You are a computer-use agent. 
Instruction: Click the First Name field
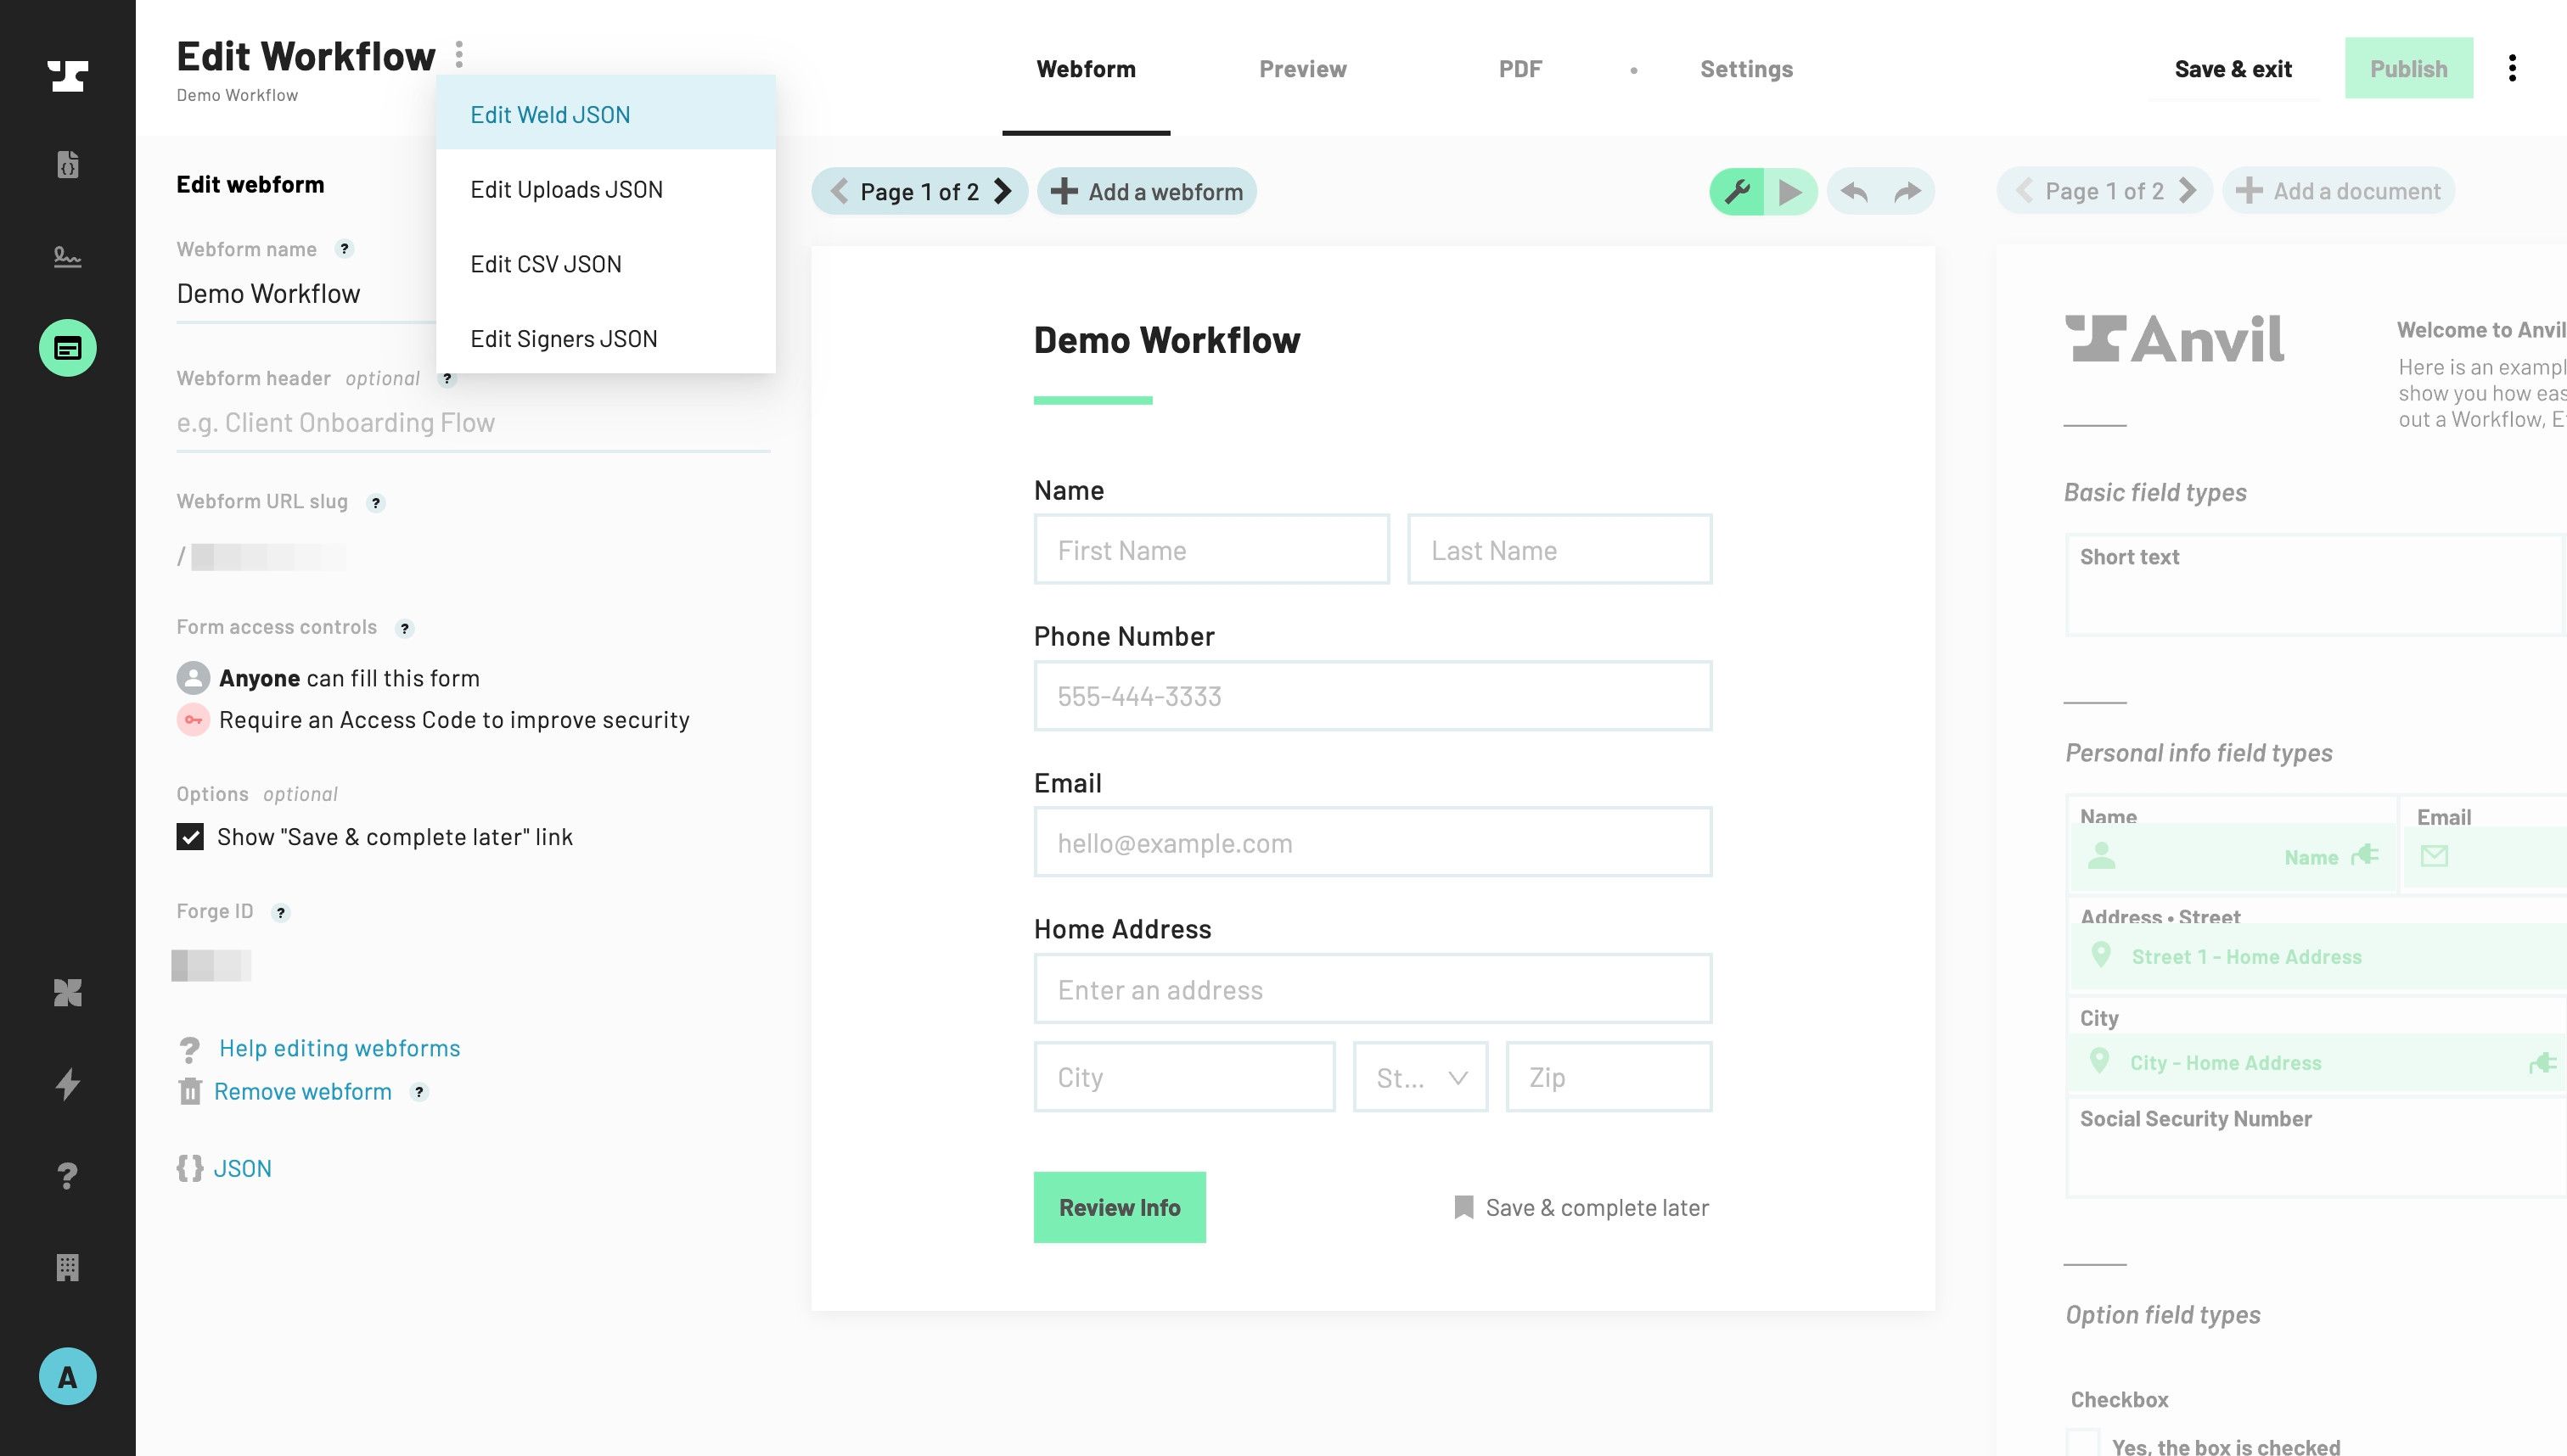pyautogui.click(x=1211, y=549)
